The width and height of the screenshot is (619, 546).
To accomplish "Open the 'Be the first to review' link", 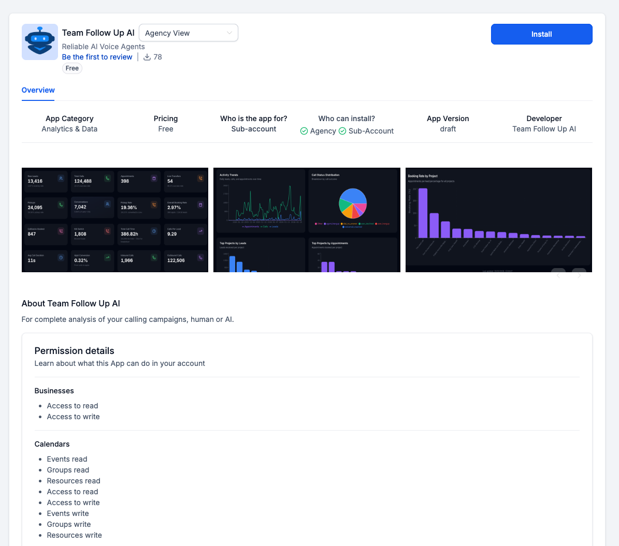I will [x=97, y=57].
